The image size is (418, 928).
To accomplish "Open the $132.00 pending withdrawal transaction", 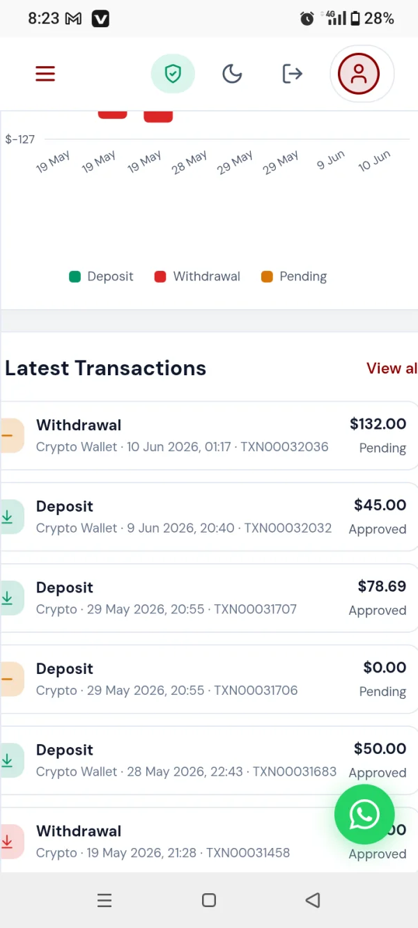I will point(209,436).
